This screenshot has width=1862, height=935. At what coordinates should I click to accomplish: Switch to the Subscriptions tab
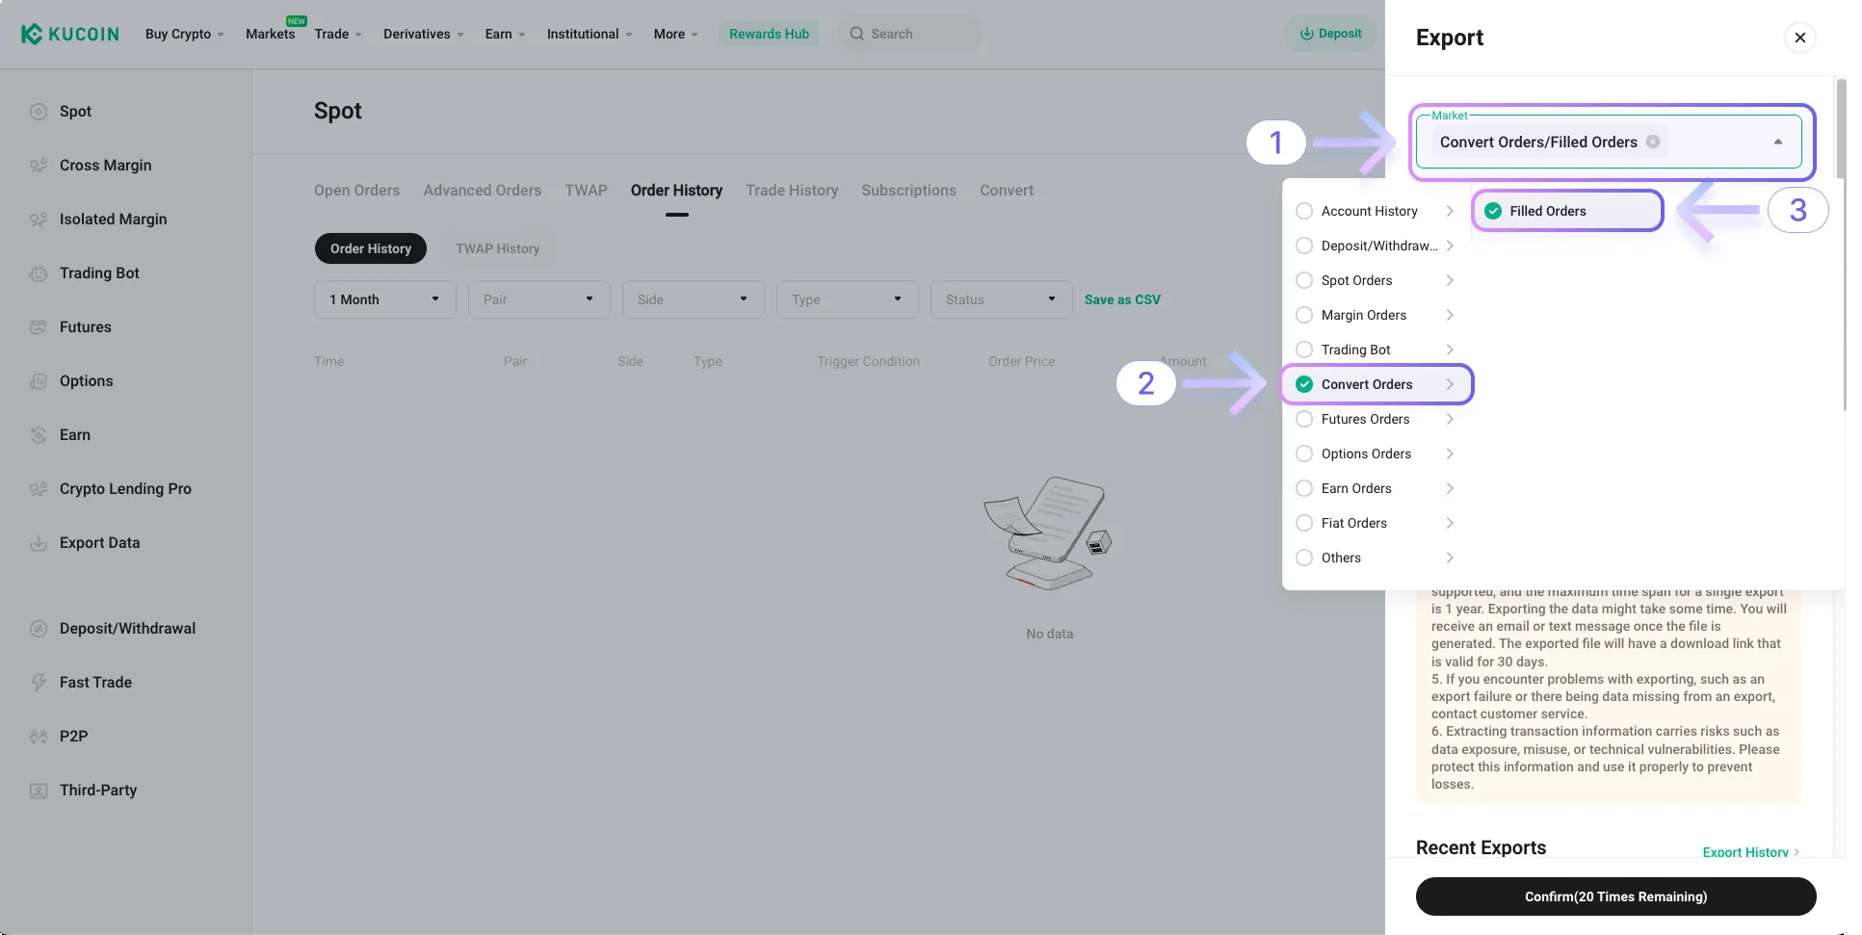coord(908,191)
